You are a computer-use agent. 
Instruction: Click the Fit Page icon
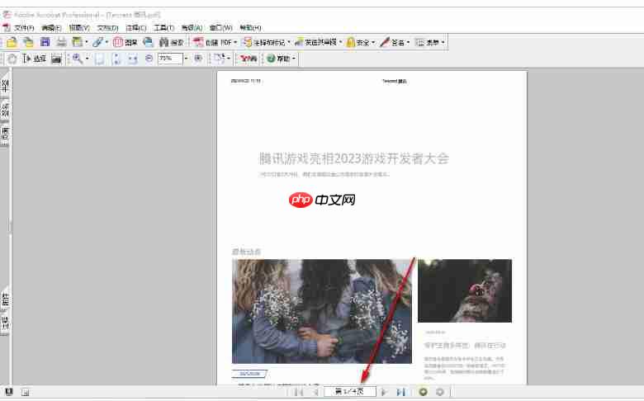click(x=116, y=59)
